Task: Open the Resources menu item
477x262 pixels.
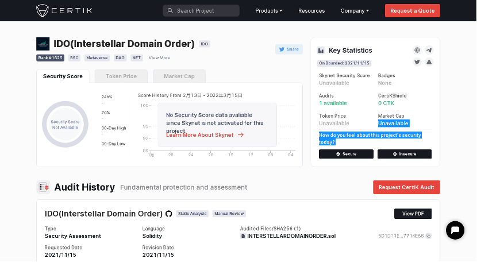Action: [x=311, y=11]
